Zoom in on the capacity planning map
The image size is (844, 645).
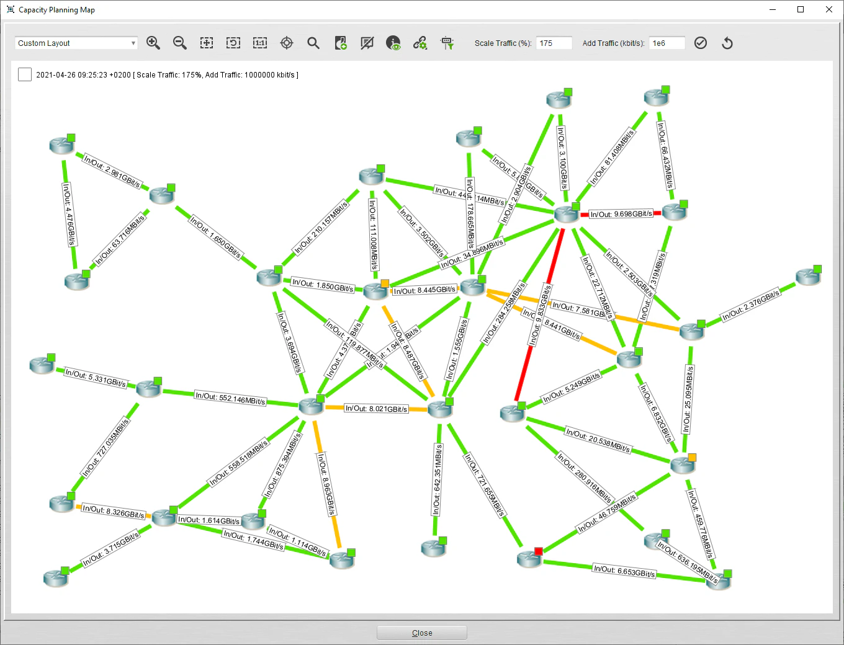(x=153, y=43)
